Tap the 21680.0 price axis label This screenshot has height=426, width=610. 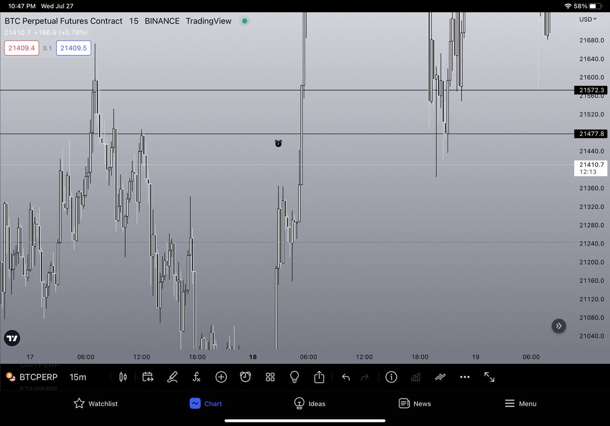pos(592,40)
